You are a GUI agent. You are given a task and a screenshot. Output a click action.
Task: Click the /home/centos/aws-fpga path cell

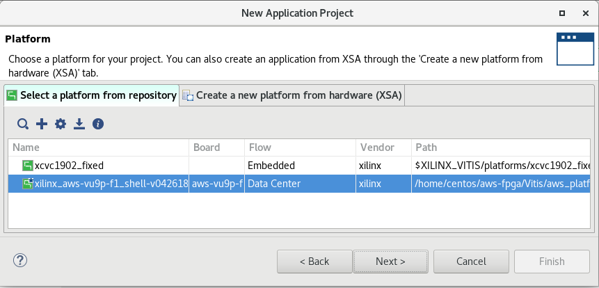501,184
